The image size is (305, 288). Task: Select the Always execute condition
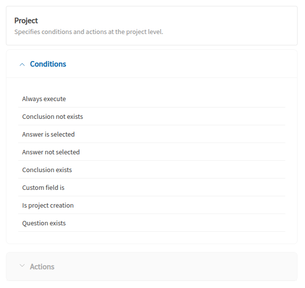pos(44,99)
